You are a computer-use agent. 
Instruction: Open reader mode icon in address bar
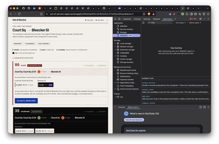tap(144, 14)
